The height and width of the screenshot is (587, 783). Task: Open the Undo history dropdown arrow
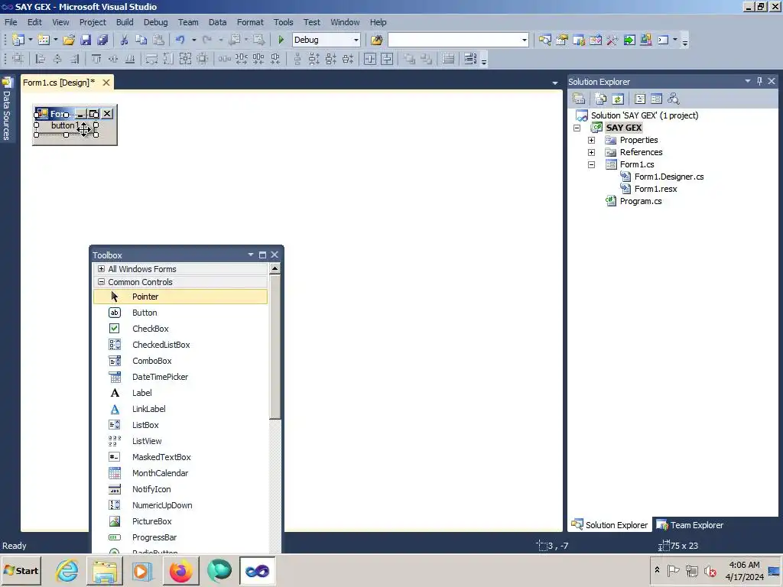pyautogui.click(x=193, y=40)
